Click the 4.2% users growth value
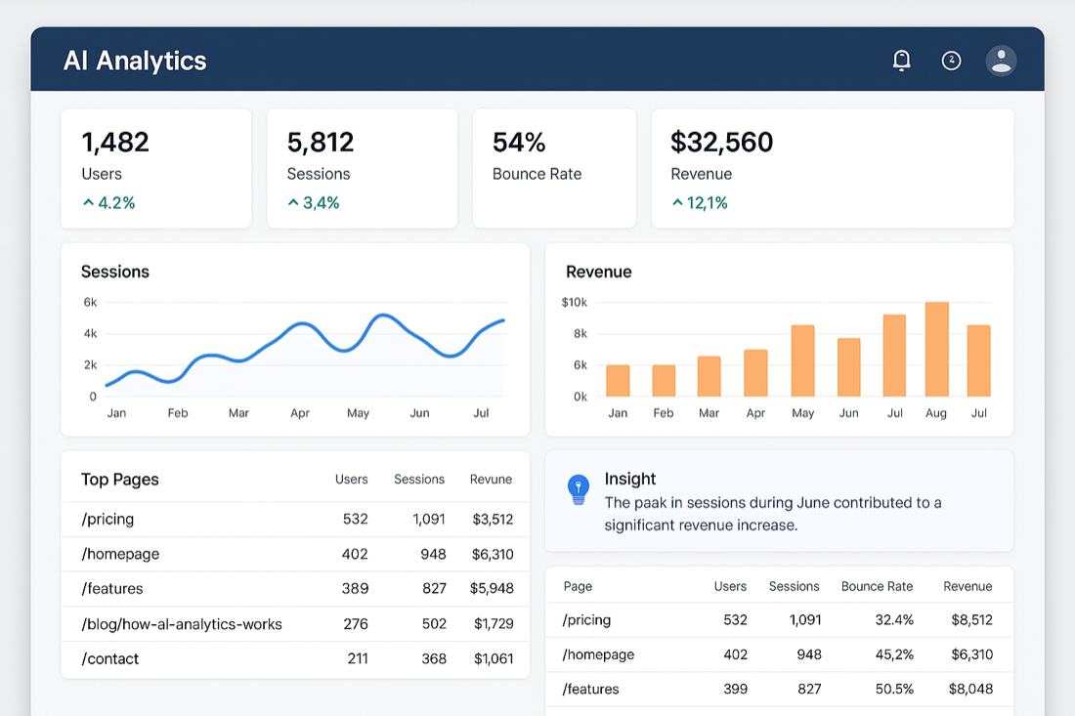Viewport: 1075px width, 716px height. [x=116, y=203]
